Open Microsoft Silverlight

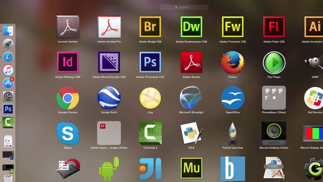tap(191, 98)
